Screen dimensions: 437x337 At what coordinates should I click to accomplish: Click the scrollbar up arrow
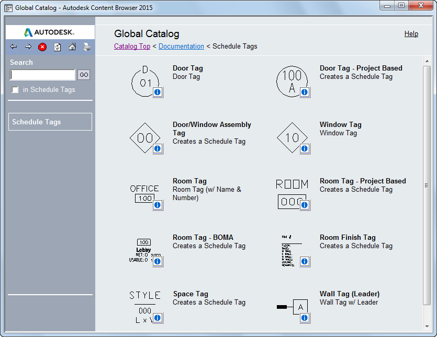[x=427, y=61]
